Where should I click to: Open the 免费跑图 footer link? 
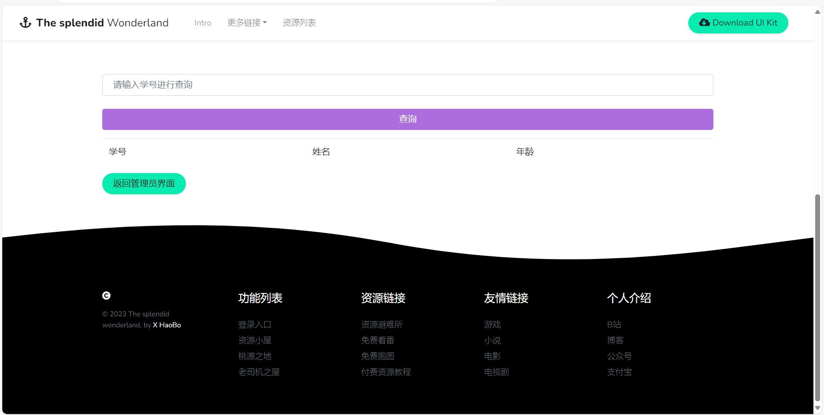378,356
